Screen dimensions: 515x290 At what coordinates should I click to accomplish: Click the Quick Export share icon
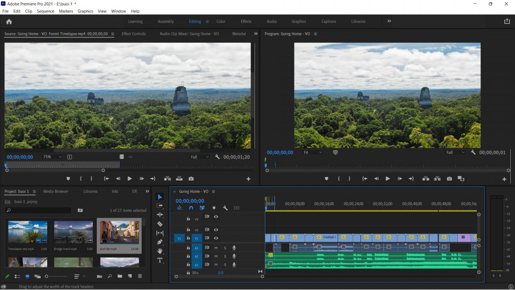(507, 21)
